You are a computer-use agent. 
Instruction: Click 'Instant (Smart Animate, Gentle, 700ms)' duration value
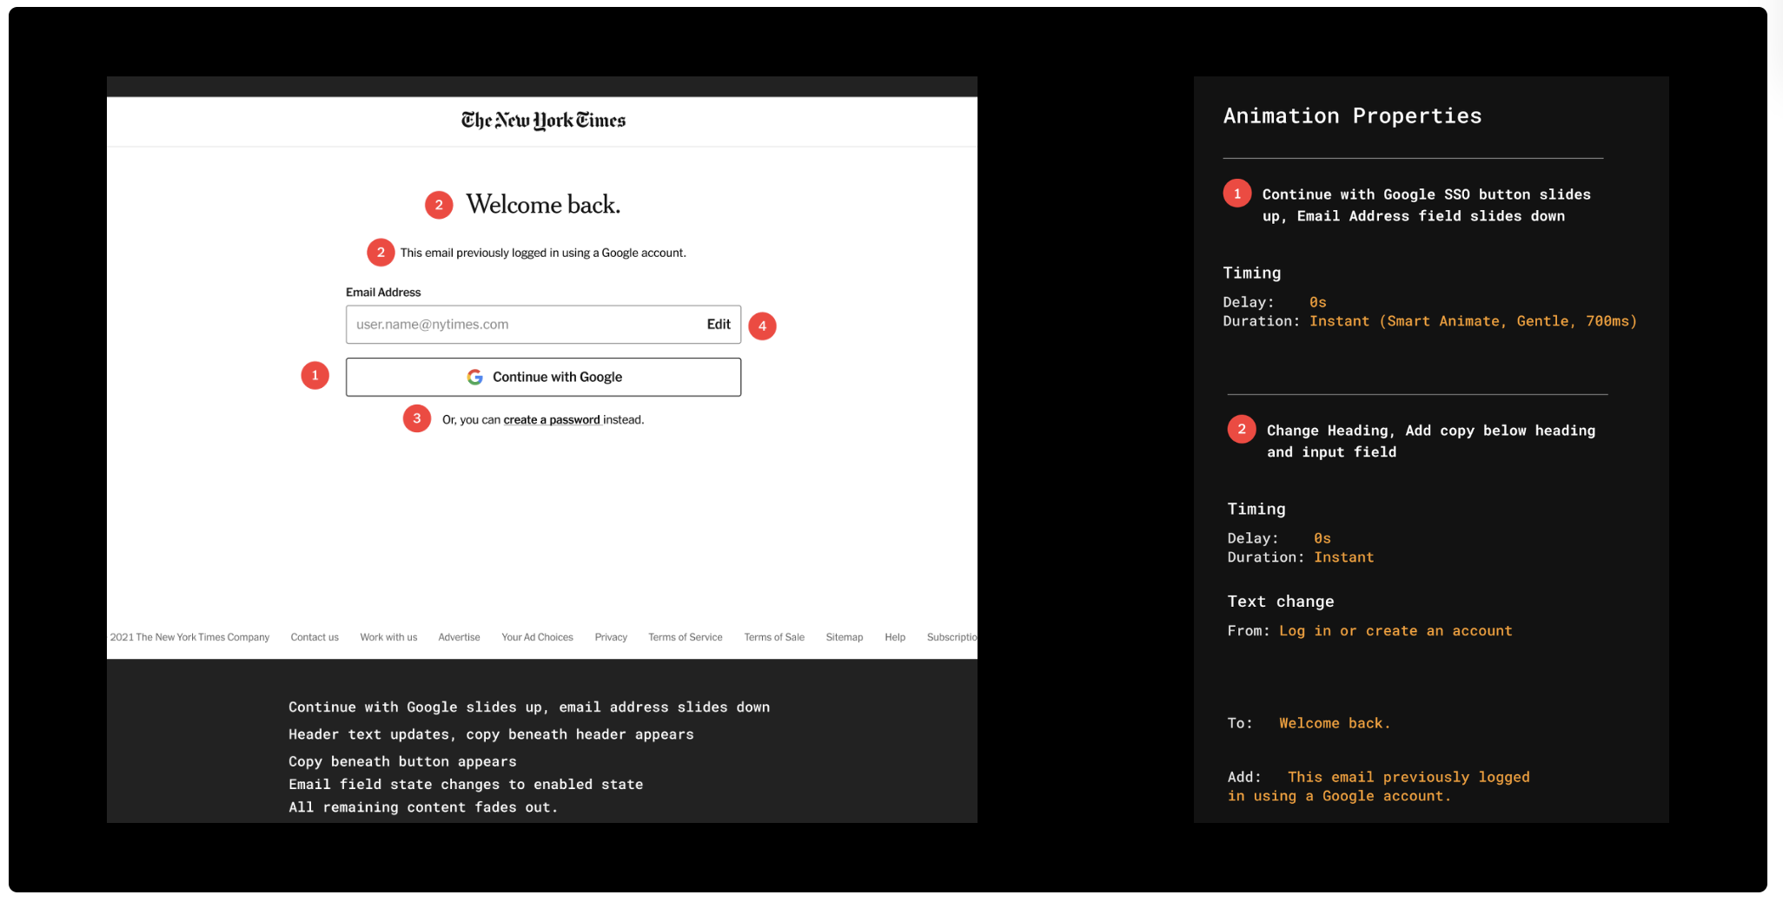click(1473, 321)
